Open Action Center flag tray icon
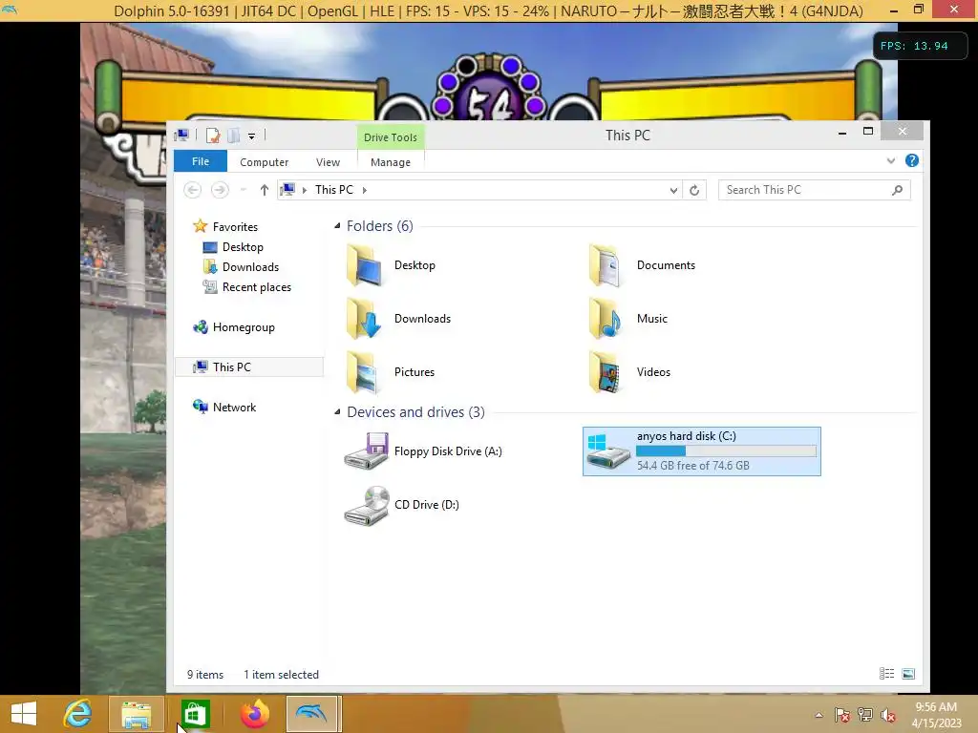This screenshot has height=733, width=978. coord(842,715)
